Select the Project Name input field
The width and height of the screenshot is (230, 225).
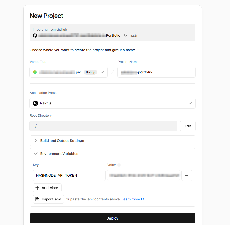click(156, 72)
